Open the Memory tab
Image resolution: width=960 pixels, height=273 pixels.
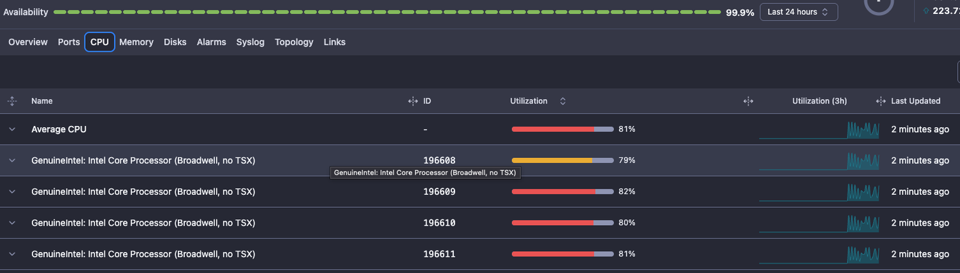136,42
